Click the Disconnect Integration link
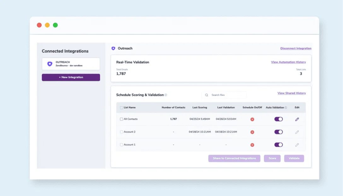The image size is (343, 196). tap(296, 48)
